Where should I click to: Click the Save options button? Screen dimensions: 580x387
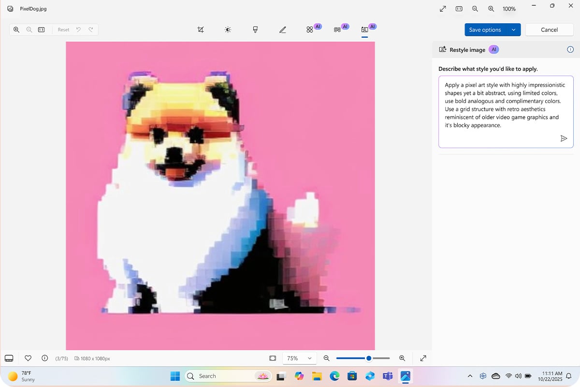[x=485, y=30]
